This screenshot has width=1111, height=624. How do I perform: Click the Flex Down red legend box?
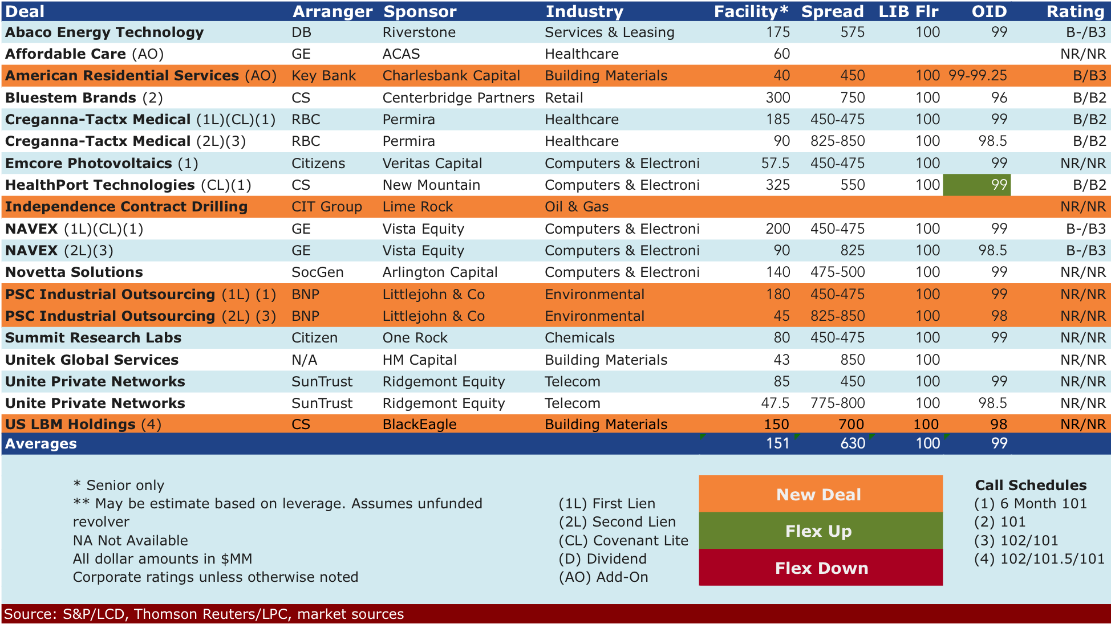coord(821,568)
